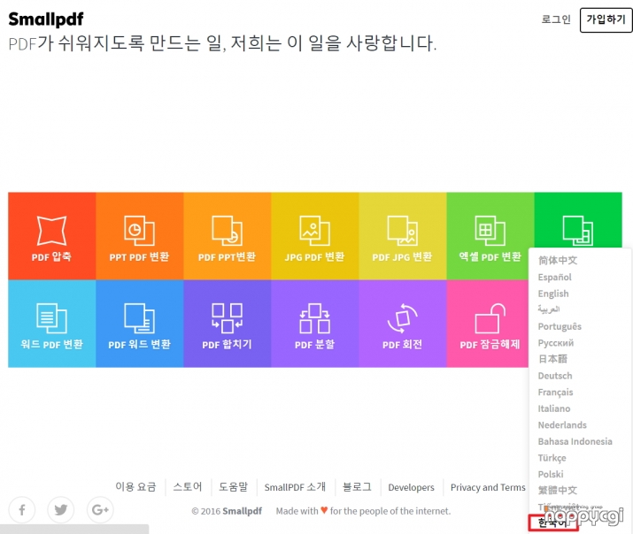The width and height of the screenshot is (633, 534).
Task: Select Français from the language list
Action: tap(555, 393)
